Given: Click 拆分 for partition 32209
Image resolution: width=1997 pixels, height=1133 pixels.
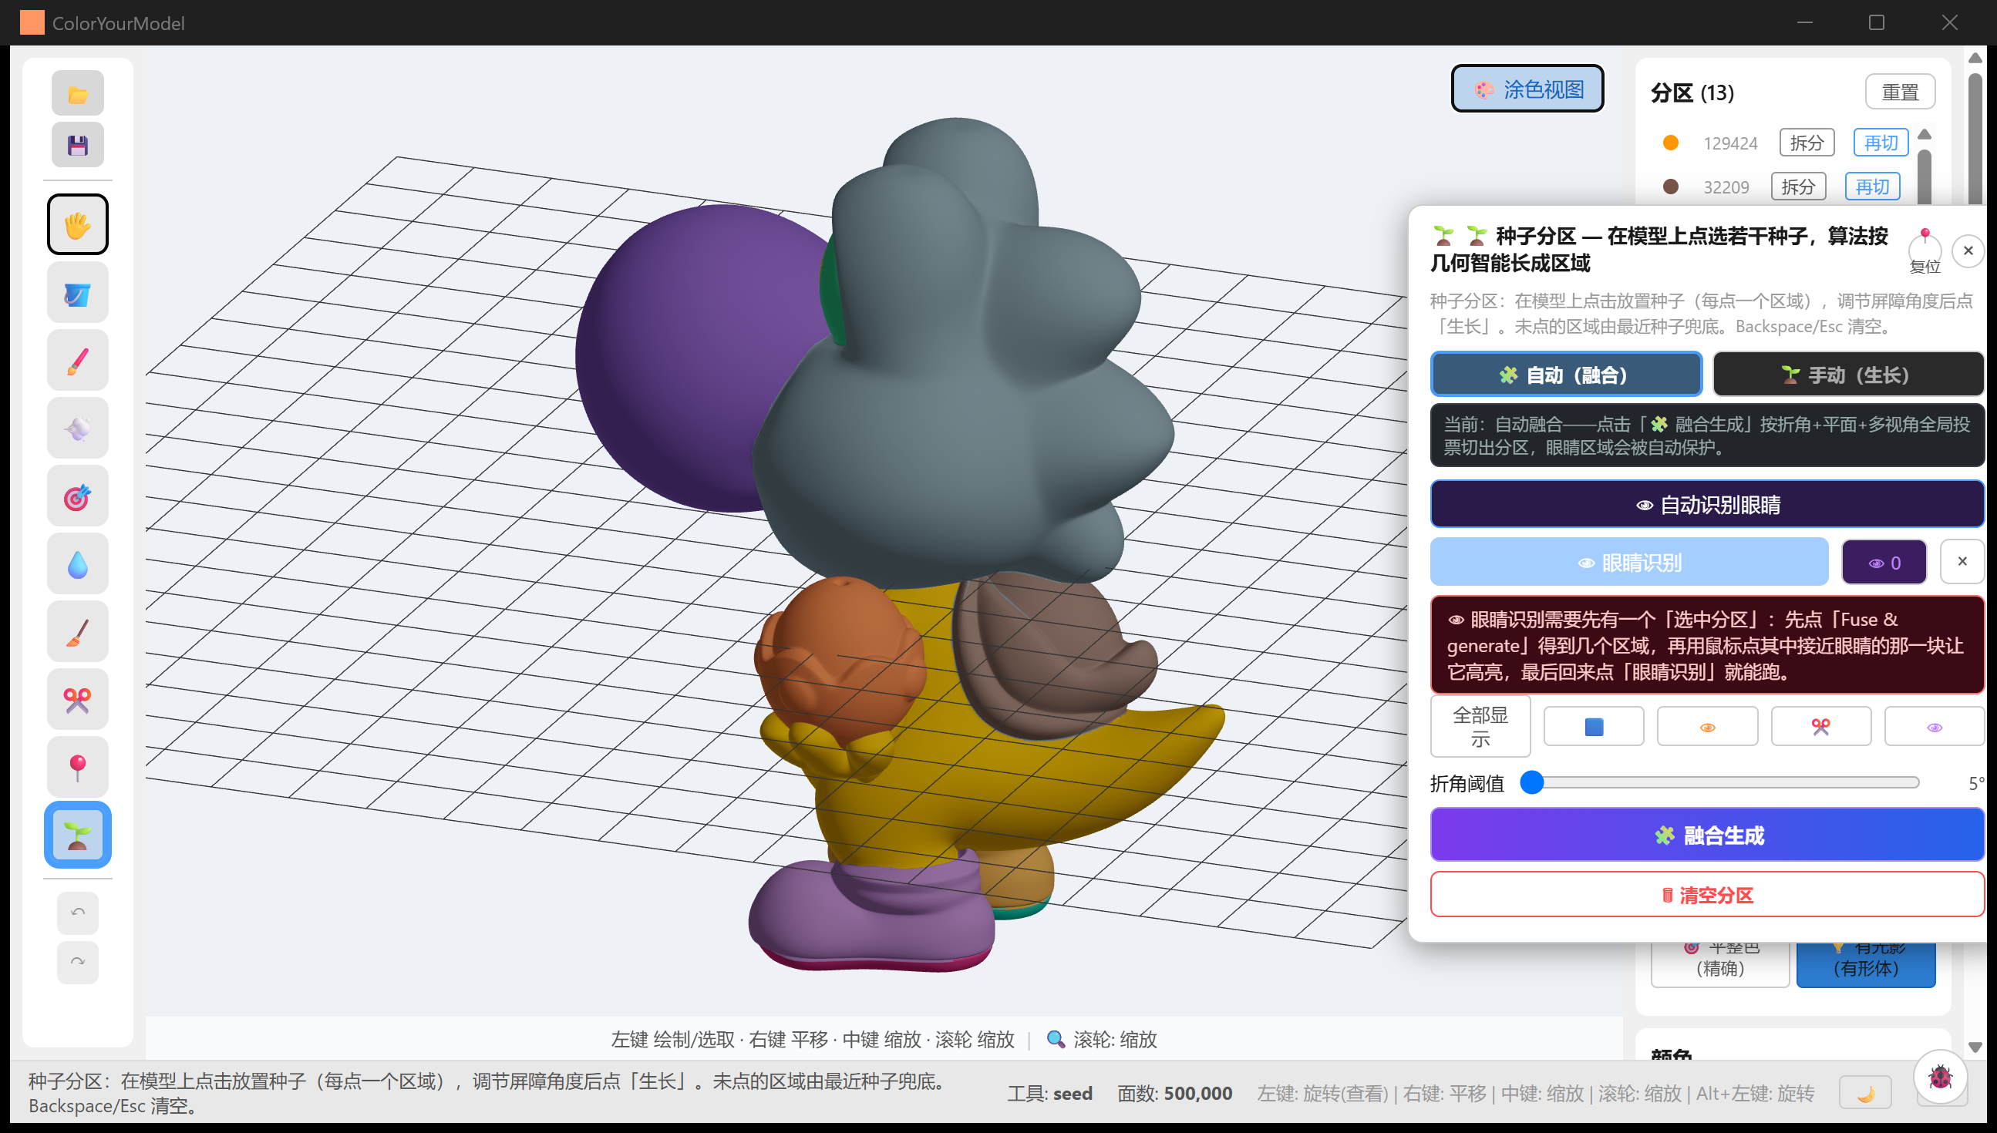Looking at the screenshot, I should click(x=1799, y=187).
